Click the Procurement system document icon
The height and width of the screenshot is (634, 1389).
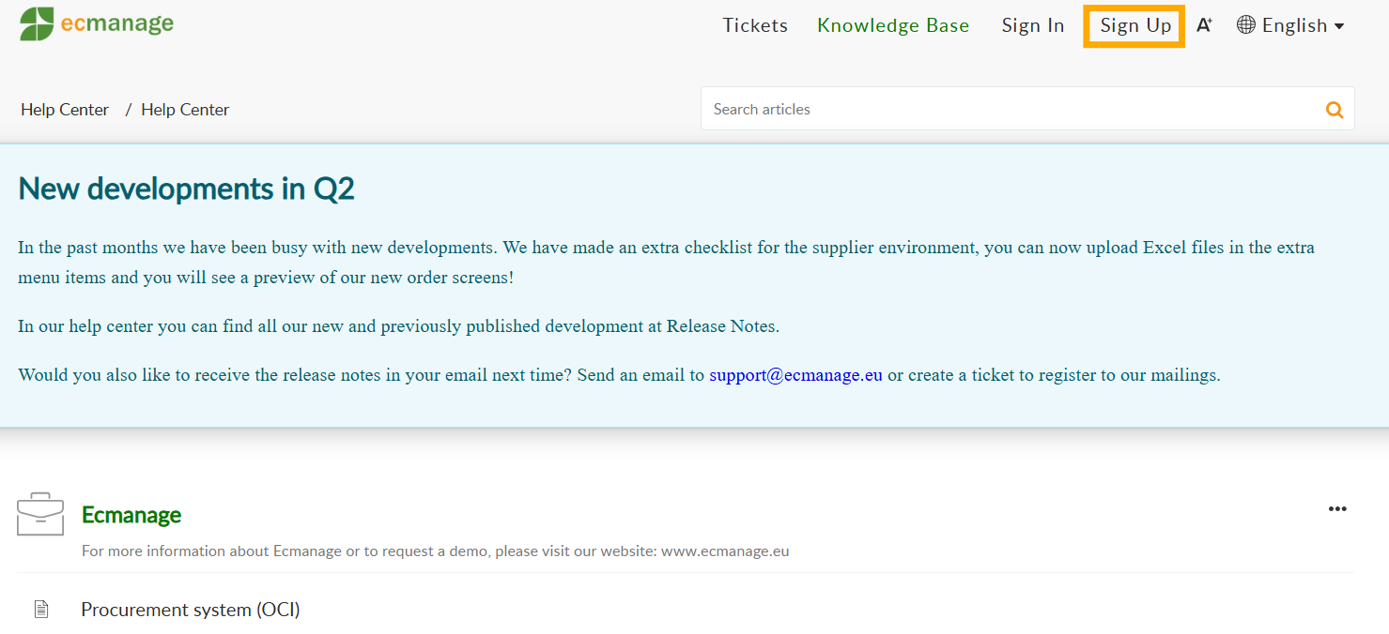pyautogui.click(x=41, y=610)
